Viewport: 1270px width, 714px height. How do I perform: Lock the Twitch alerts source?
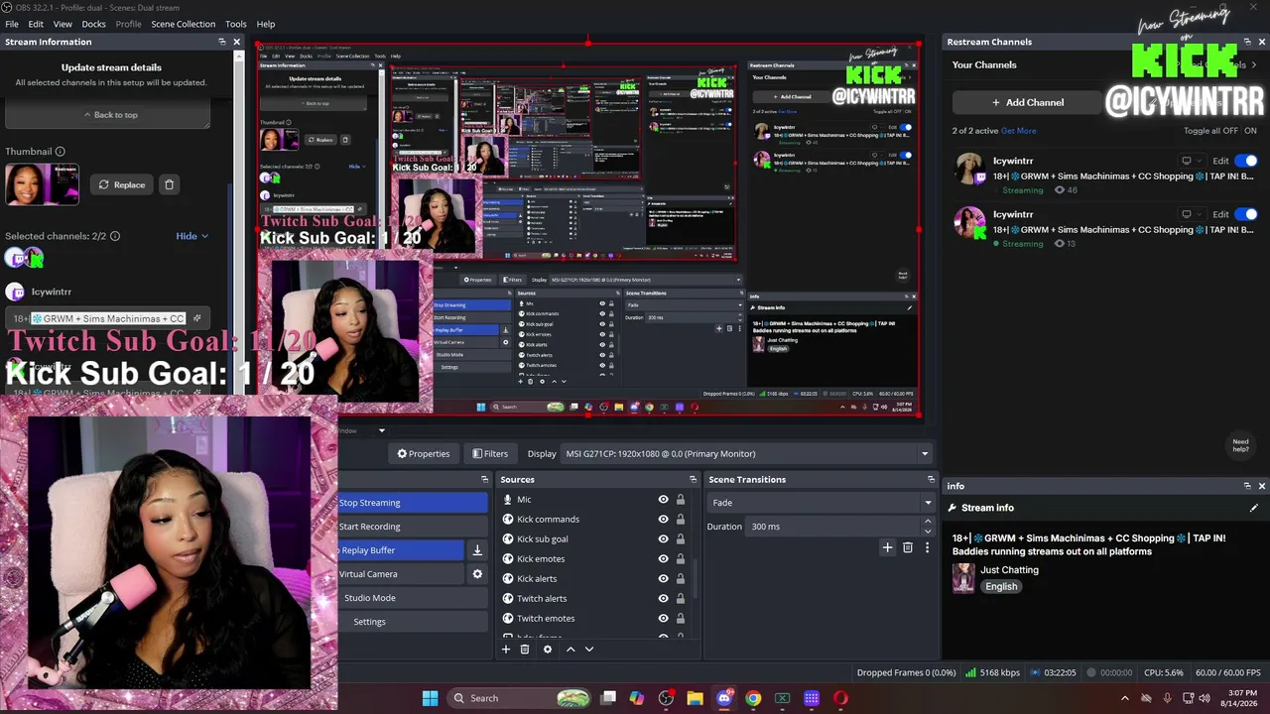coord(680,599)
